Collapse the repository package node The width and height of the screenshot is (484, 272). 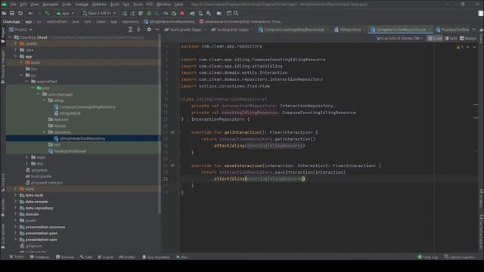tap(44, 132)
